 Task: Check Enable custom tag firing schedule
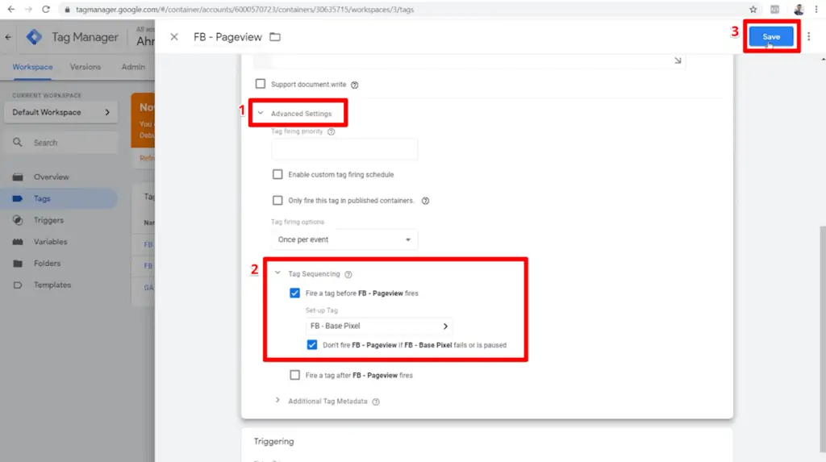pos(277,174)
